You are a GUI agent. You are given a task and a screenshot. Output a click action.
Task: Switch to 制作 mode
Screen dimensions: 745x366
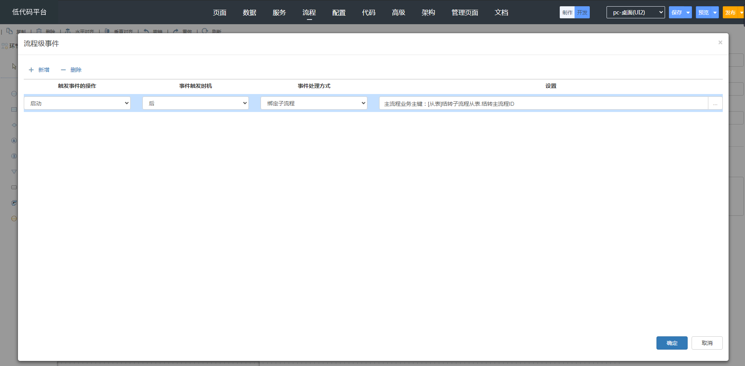(x=567, y=12)
